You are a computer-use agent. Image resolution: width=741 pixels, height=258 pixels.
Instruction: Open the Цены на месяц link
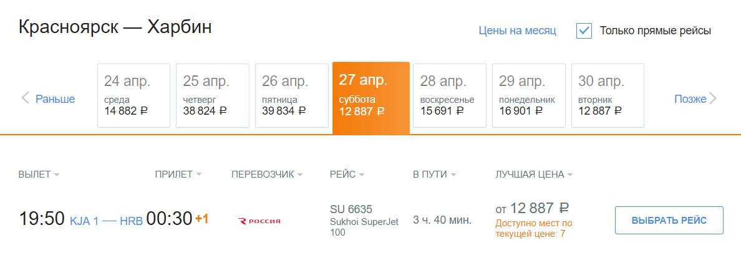(517, 31)
